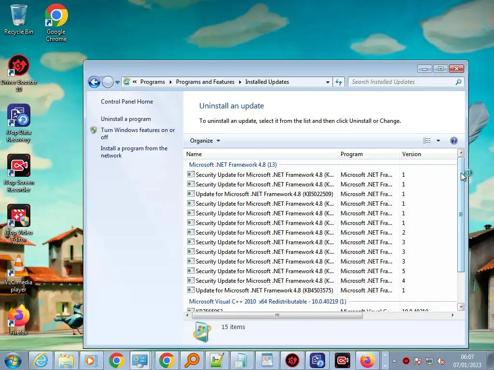
Task: Open Turn Windows features on or off
Action: coord(137,133)
